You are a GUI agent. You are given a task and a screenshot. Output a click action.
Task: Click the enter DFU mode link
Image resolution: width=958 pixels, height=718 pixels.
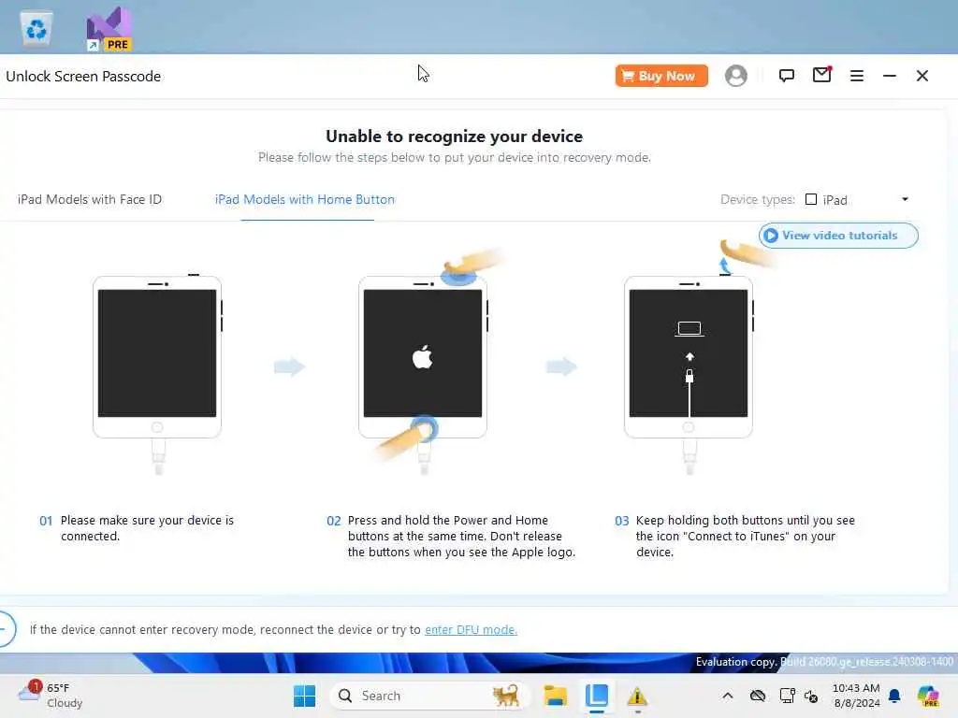point(472,629)
